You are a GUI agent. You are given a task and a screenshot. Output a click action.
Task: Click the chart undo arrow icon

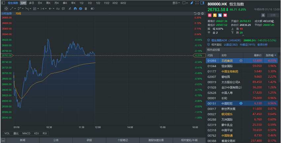195,14
